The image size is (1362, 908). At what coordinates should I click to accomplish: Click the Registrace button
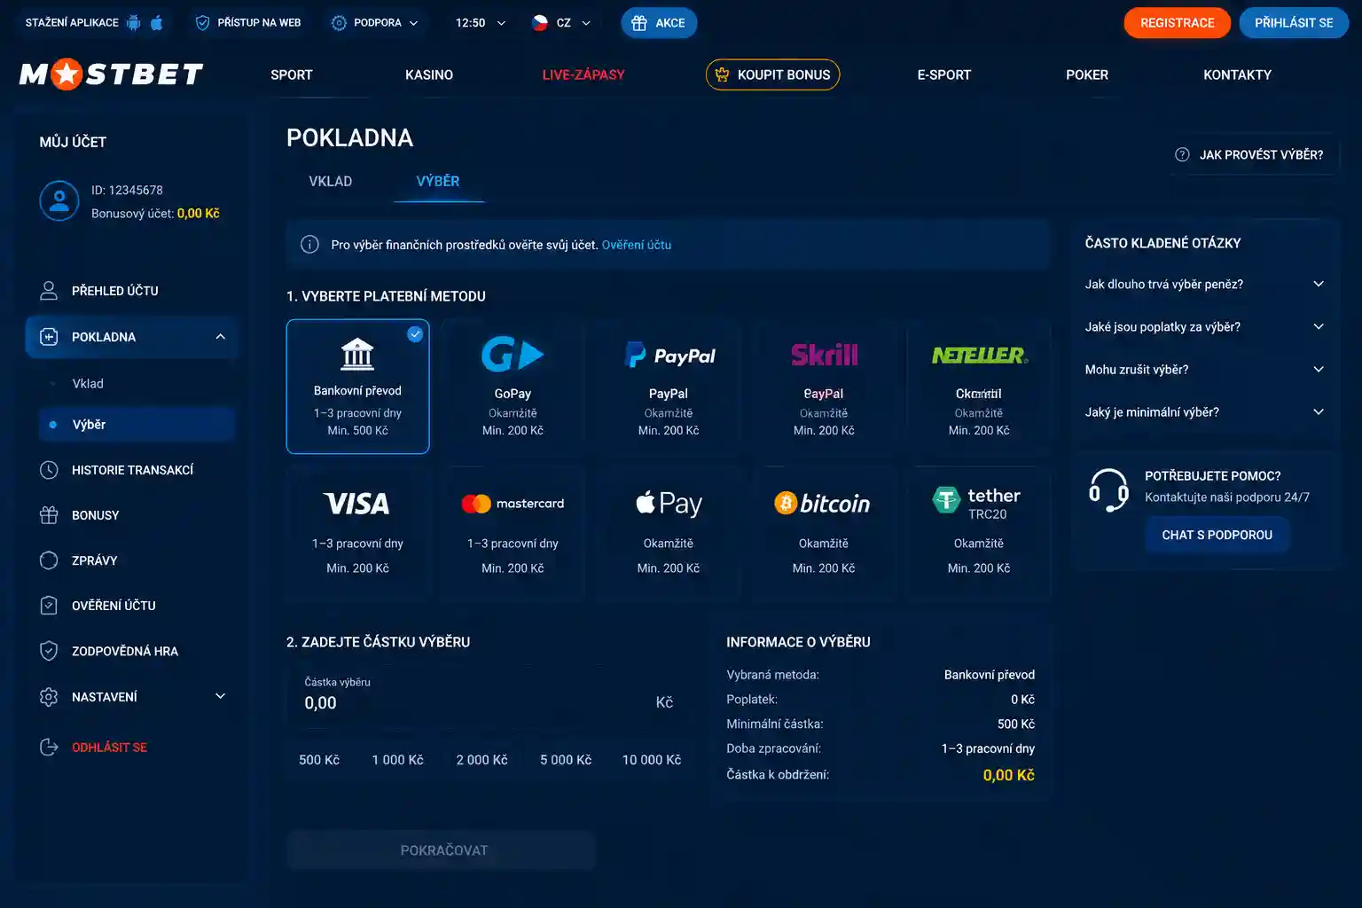(1178, 23)
